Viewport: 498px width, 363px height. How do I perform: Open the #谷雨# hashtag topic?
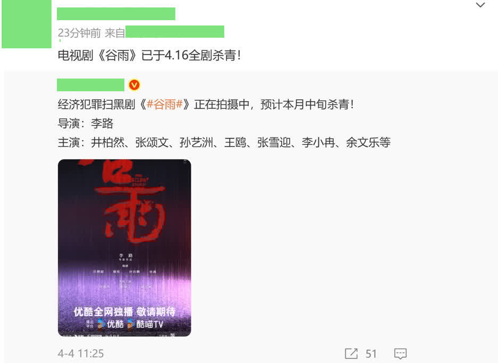tap(165, 105)
